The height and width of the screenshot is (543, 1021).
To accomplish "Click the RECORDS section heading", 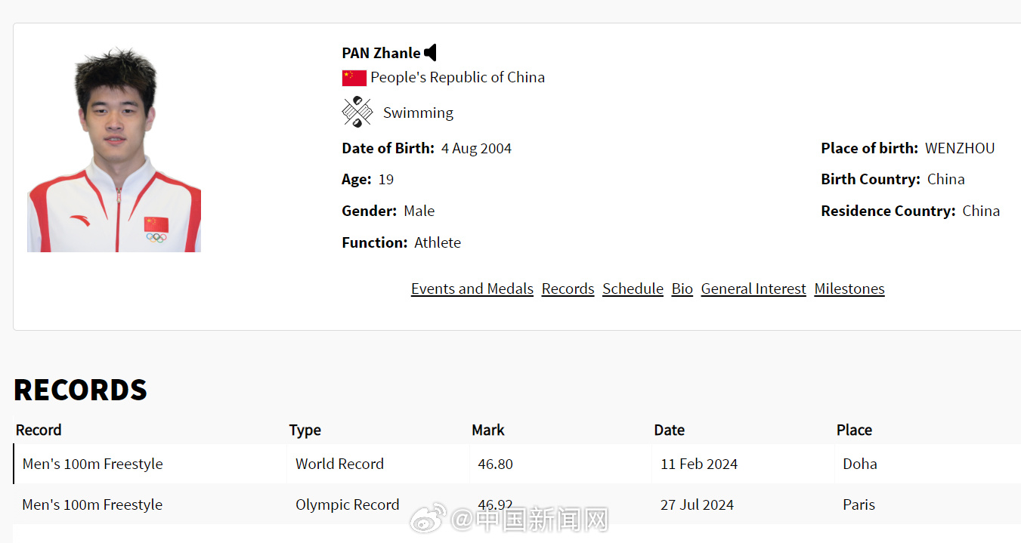I will click(80, 390).
